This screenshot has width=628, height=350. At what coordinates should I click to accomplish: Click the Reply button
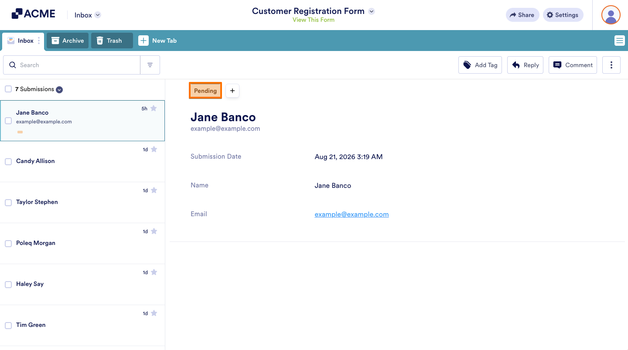[526, 65]
